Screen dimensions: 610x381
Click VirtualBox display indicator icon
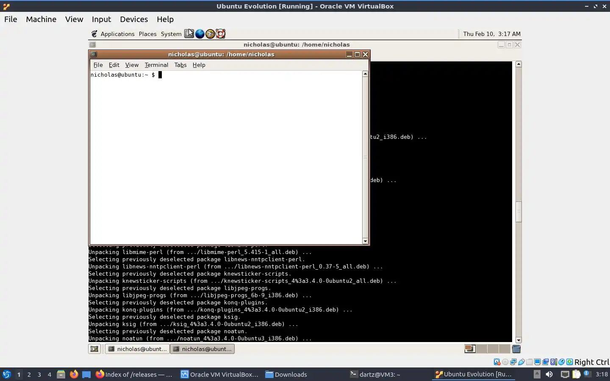pos(538,362)
